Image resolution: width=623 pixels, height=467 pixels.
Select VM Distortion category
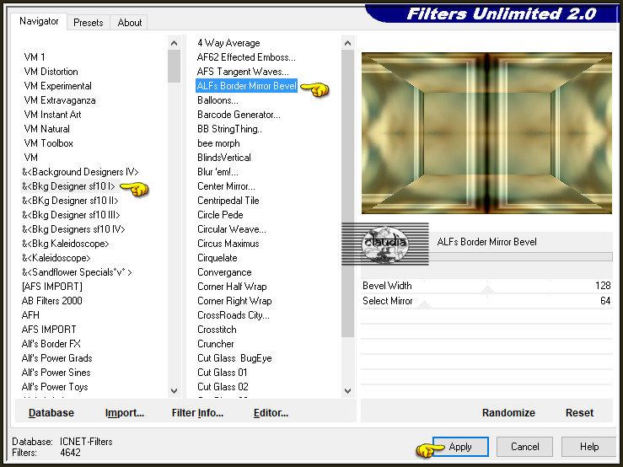click(51, 72)
